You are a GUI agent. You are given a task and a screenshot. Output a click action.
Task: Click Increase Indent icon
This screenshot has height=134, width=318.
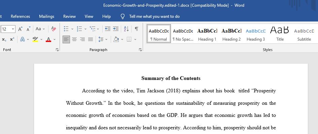point(116,29)
